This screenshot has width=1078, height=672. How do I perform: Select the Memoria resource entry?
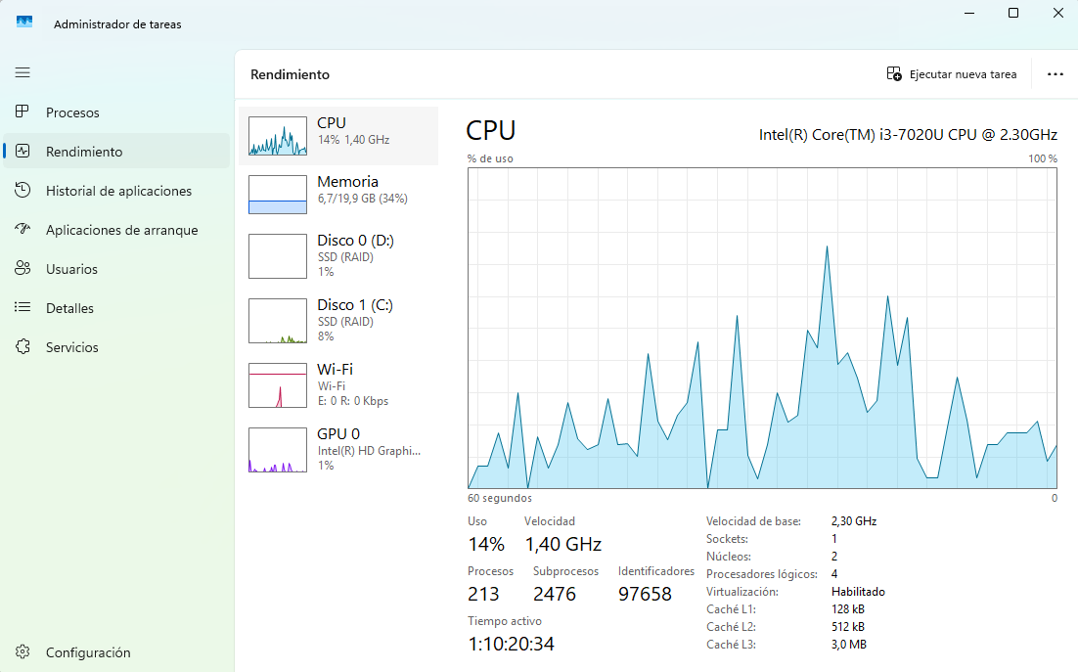point(338,194)
